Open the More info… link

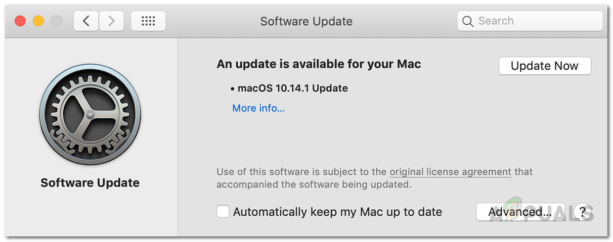pos(258,108)
